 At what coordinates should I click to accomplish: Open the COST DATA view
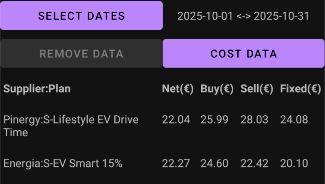pos(244,54)
